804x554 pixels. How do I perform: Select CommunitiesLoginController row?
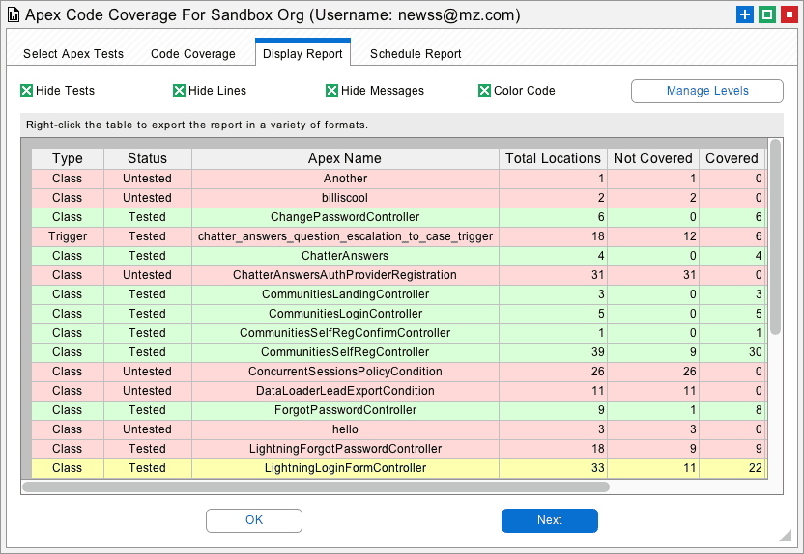coord(398,314)
